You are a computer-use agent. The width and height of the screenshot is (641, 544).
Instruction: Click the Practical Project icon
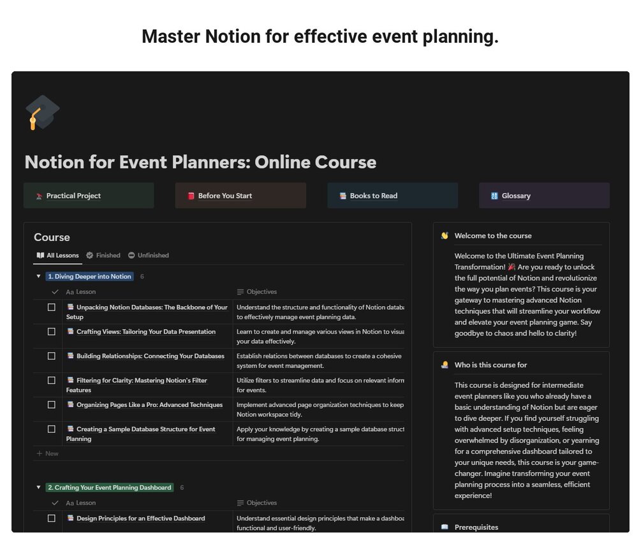(x=40, y=196)
